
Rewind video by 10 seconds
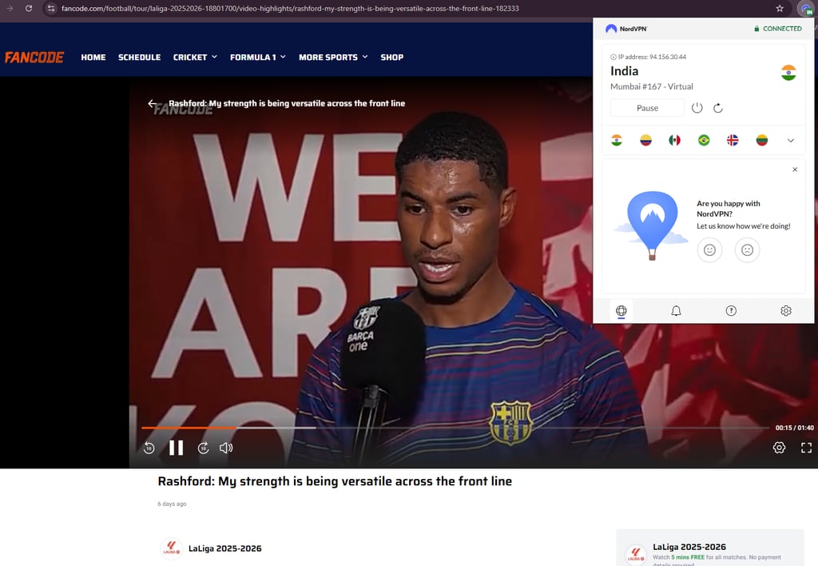149,448
